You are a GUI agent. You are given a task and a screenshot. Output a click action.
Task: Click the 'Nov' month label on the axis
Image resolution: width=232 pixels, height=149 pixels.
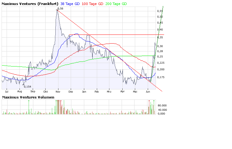pyautogui.click(x=58, y=92)
